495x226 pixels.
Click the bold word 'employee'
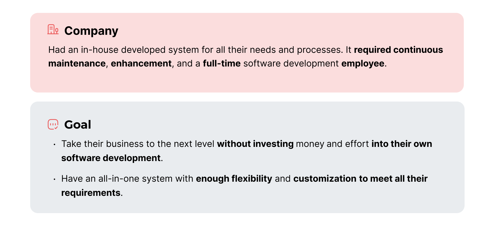[363, 64]
